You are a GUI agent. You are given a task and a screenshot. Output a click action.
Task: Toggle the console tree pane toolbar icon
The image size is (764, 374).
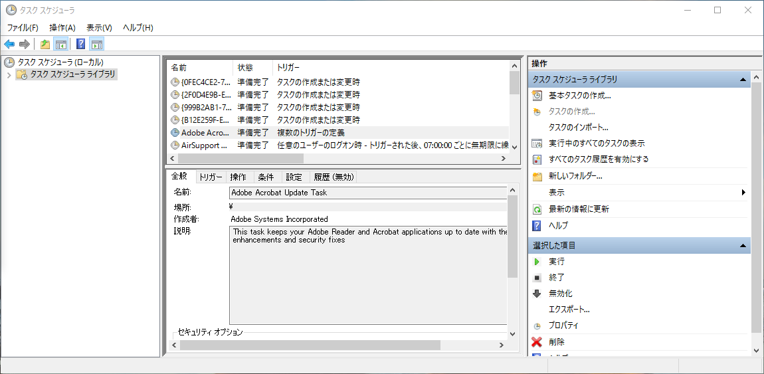[61, 45]
